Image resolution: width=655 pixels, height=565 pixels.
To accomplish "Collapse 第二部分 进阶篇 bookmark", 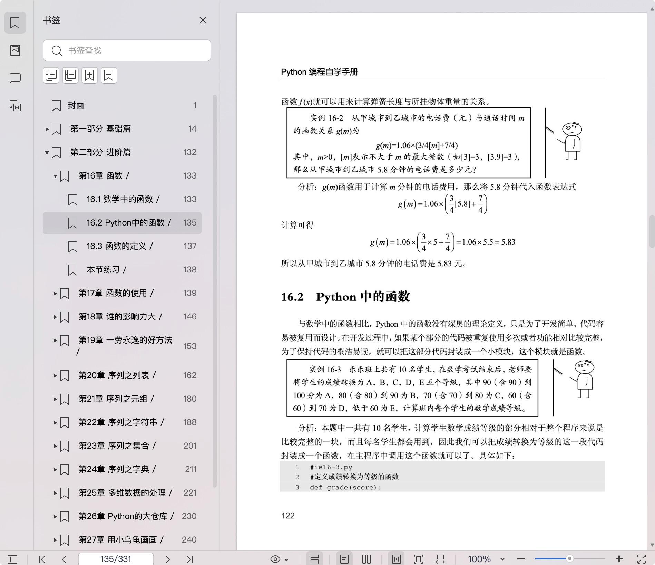I will pyautogui.click(x=47, y=153).
